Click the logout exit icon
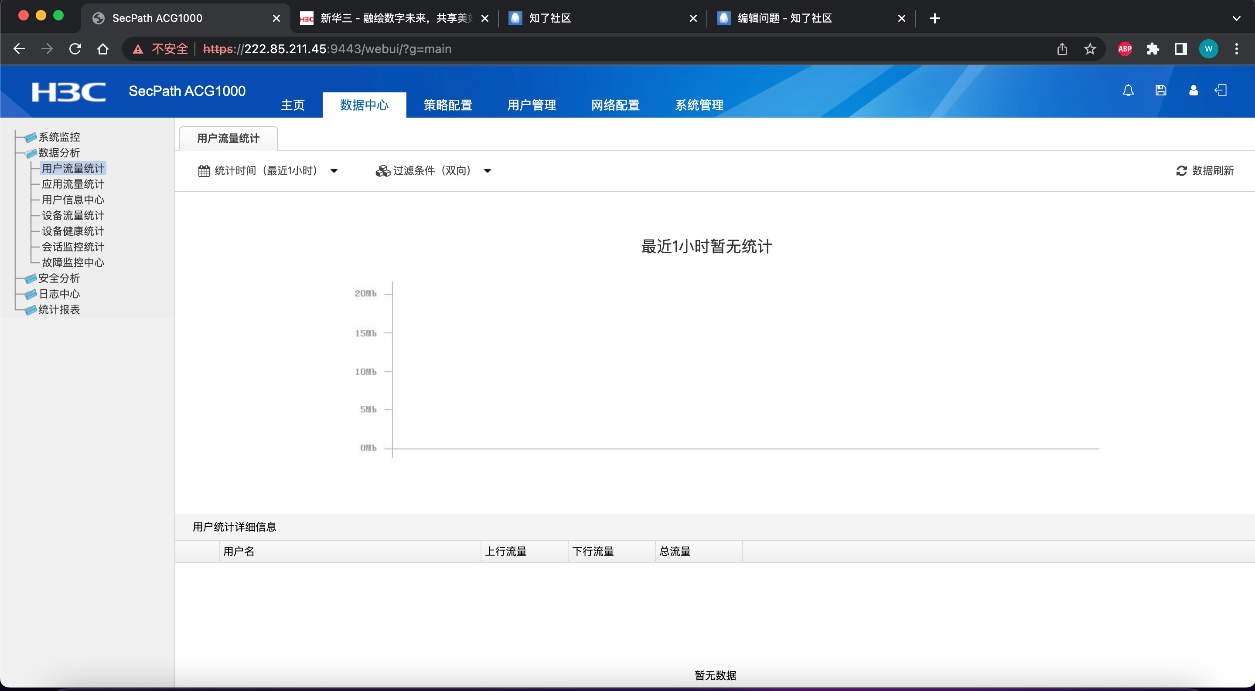Viewport: 1255px width, 691px height. pos(1221,91)
